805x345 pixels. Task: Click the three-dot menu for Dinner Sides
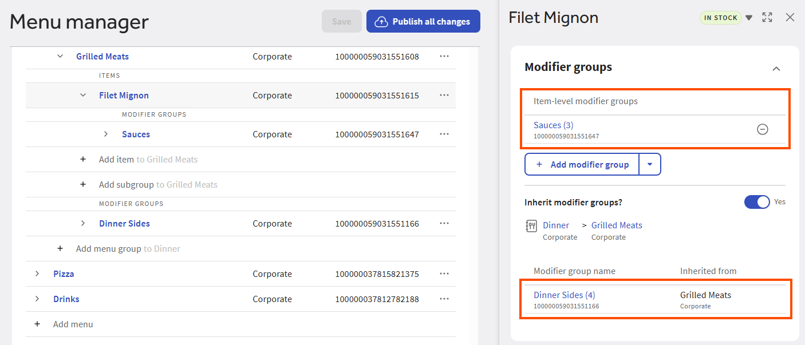[x=444, y=223]
